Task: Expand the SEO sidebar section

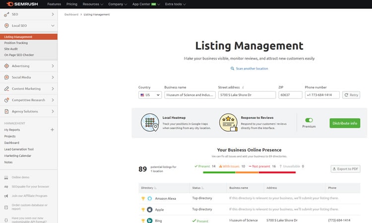Action: point(53,14)
